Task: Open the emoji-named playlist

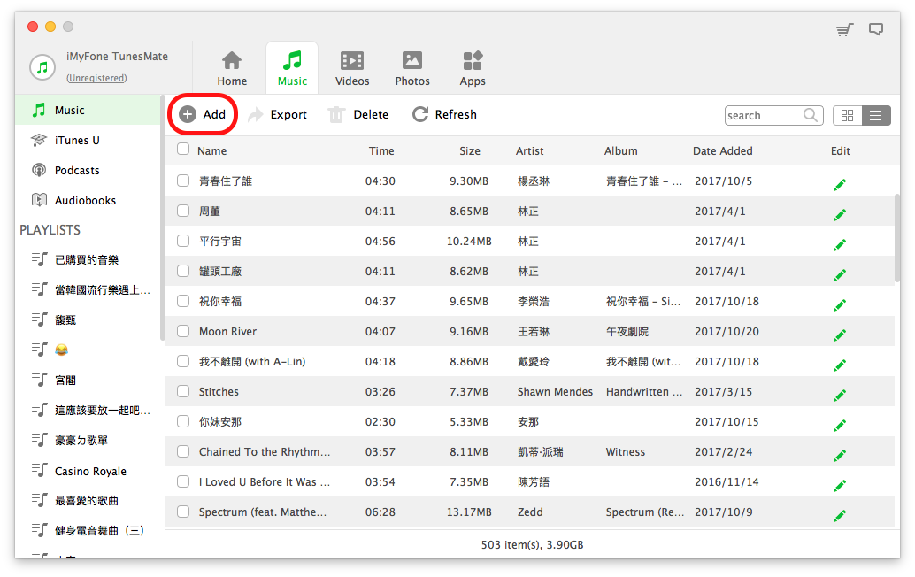Action: point(88,350)
